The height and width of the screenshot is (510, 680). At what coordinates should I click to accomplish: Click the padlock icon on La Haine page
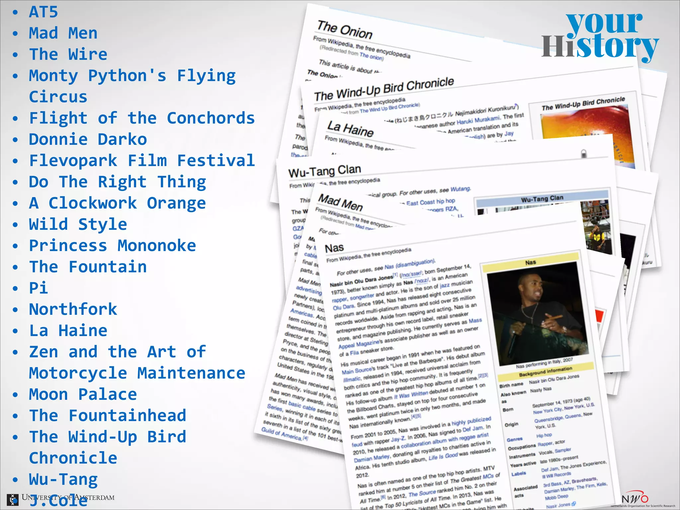(x=584, y=153)
